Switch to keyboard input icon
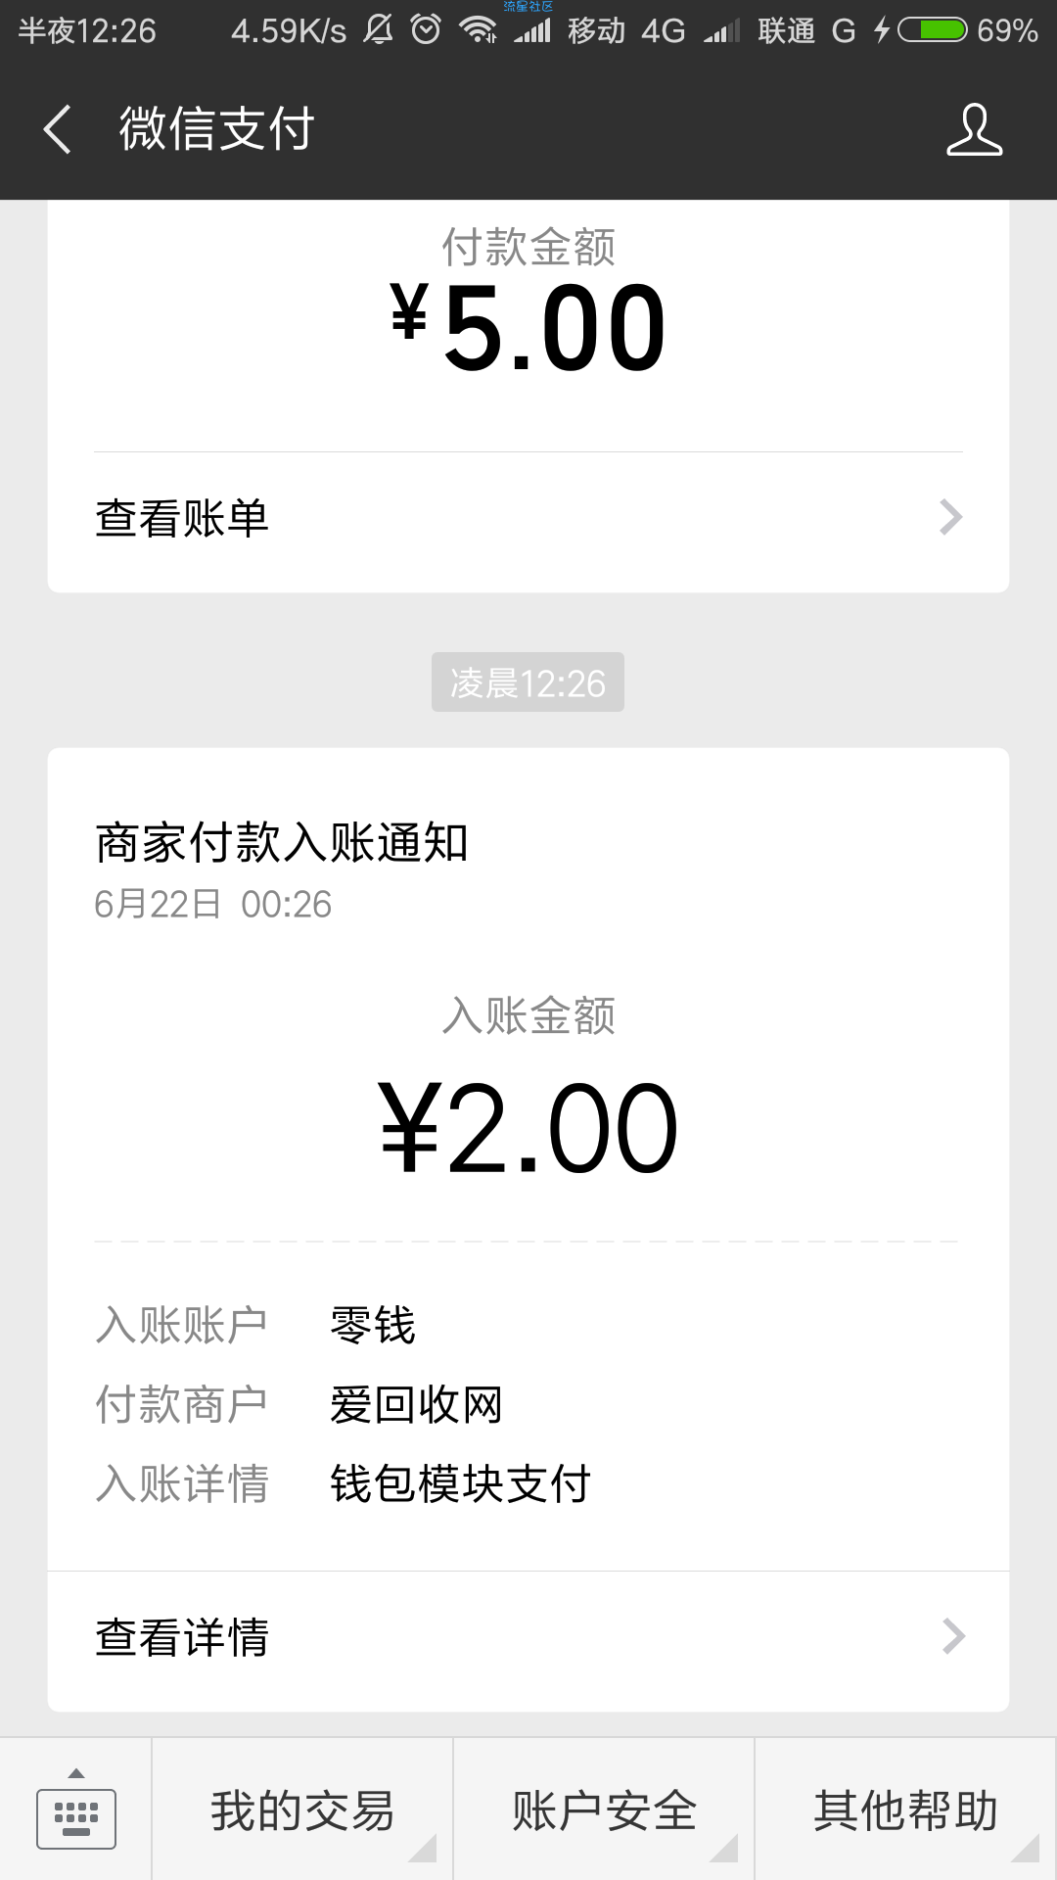The height and width of the screenshot is (1880, 1057). click(76, 1810)
